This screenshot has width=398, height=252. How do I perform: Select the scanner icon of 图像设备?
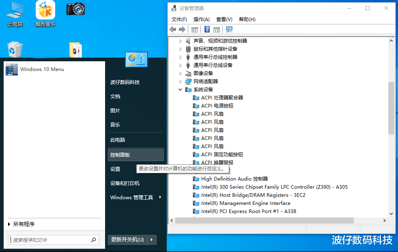pos(188,73)
